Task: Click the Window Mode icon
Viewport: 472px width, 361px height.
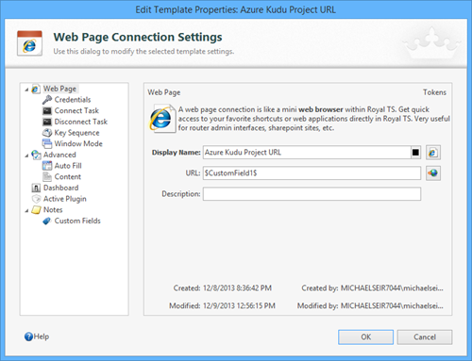Action: pos(47,144)
